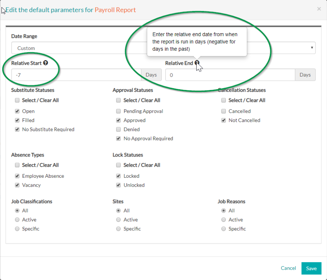The image size is (327, 280).
Task: Enable the Cancelled status
Action: [x=223, y=111]
